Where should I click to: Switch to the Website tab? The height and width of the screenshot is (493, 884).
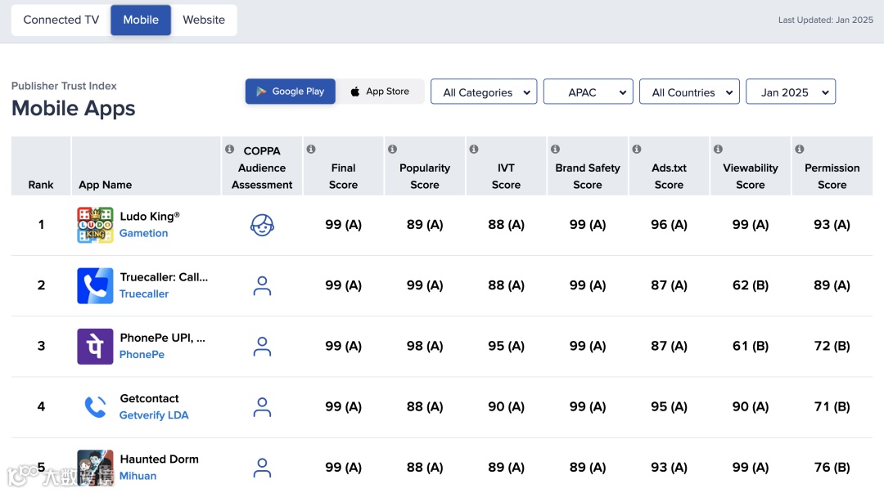tap(204, 20)
